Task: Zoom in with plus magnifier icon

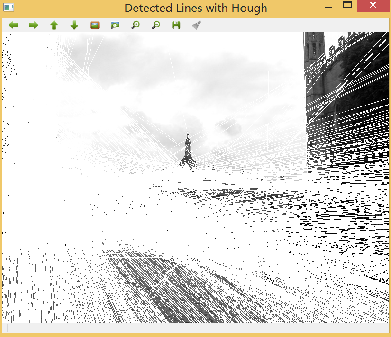Action: (136, 25)
